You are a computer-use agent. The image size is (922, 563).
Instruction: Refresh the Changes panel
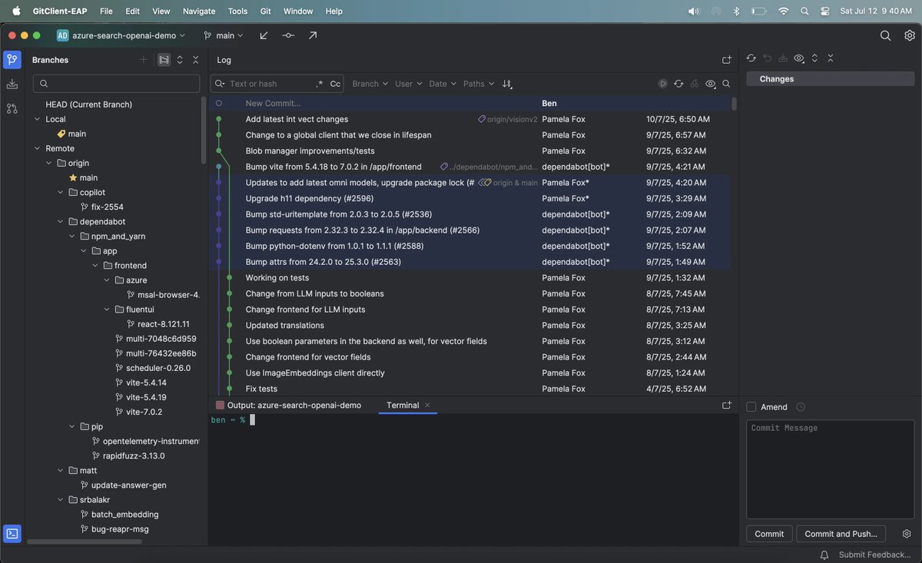tap(751, 58)
